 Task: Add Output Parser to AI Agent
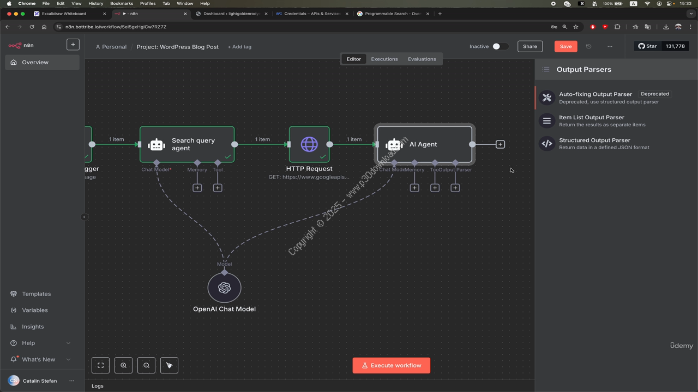click(x=455, y=188)
